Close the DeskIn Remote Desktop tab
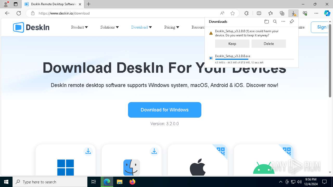Screen dimensions: 333x187 click(x=80, y=4)
